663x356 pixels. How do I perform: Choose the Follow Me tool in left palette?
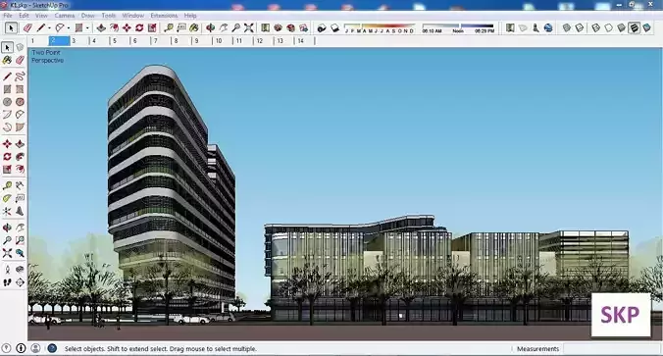20,157
